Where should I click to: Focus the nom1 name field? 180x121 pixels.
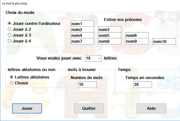pos(82,24)
